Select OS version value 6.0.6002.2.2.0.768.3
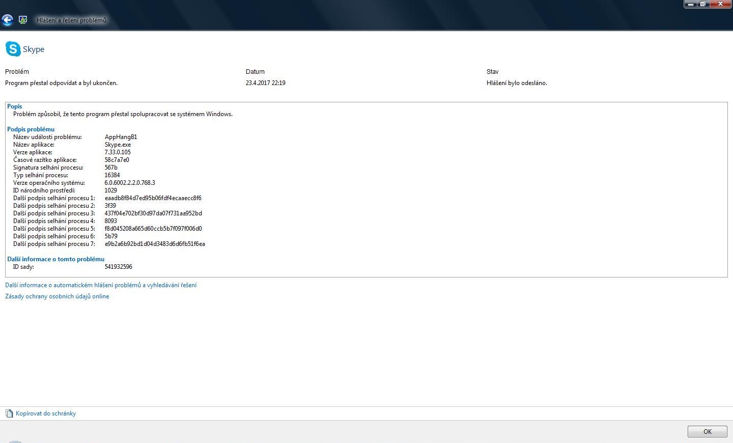 point(130,183)
